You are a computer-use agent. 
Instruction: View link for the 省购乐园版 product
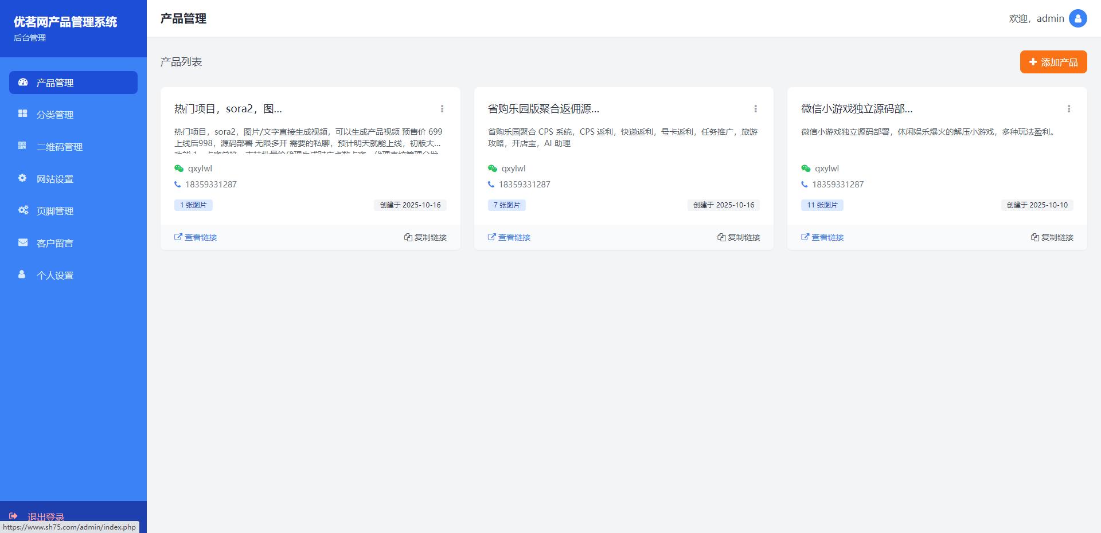(x=509, y=237)
